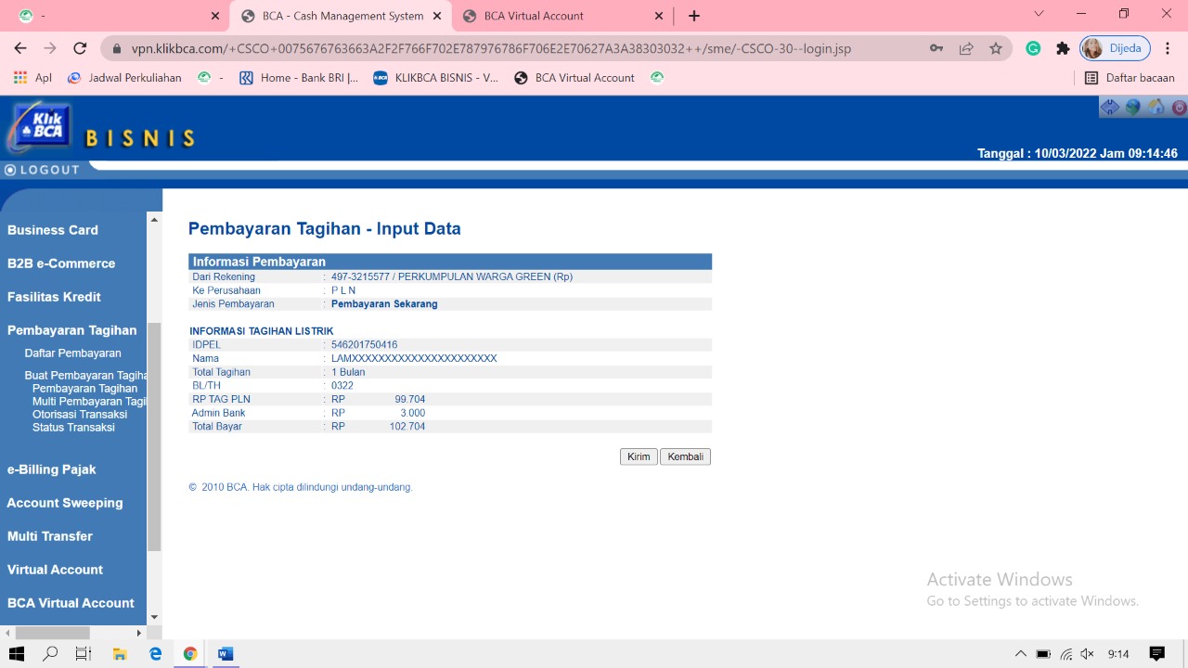Expand the Multi Transfer sidebar menu

[50, 536]
